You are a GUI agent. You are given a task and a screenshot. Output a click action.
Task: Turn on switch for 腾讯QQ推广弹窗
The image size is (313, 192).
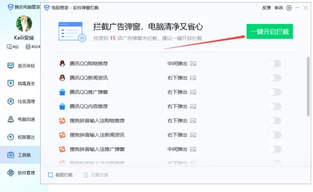(275, 92)
